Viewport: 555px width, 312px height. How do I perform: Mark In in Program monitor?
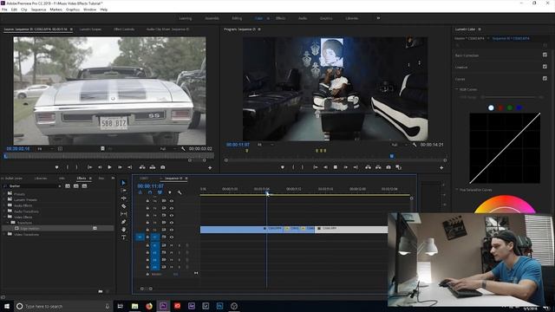293,167
